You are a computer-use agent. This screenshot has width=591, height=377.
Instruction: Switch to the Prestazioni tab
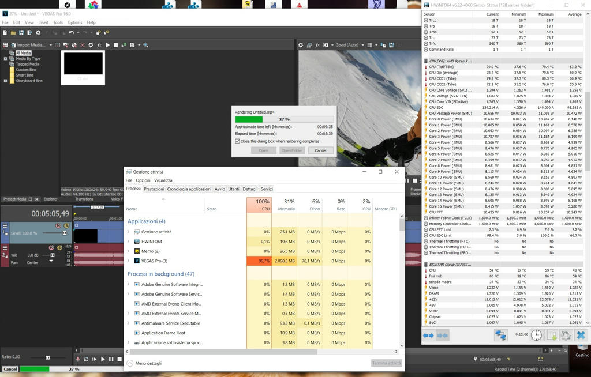pyautogui.click(x=154, y=188)
